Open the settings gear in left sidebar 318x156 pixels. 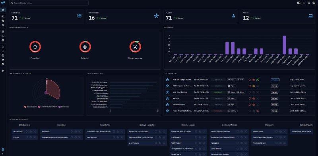[3, 71]
